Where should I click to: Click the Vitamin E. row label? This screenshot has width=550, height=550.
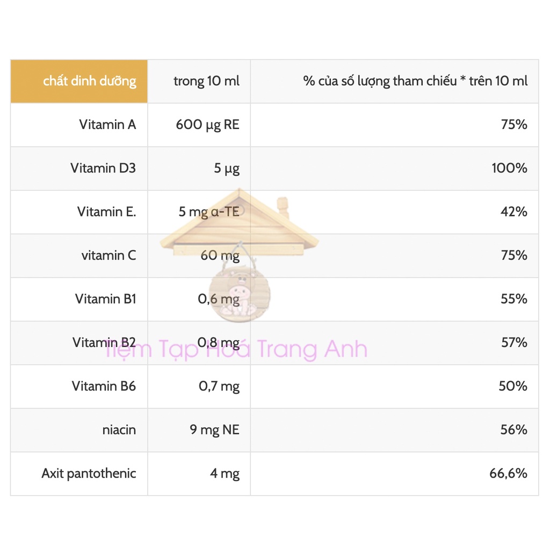106,212
